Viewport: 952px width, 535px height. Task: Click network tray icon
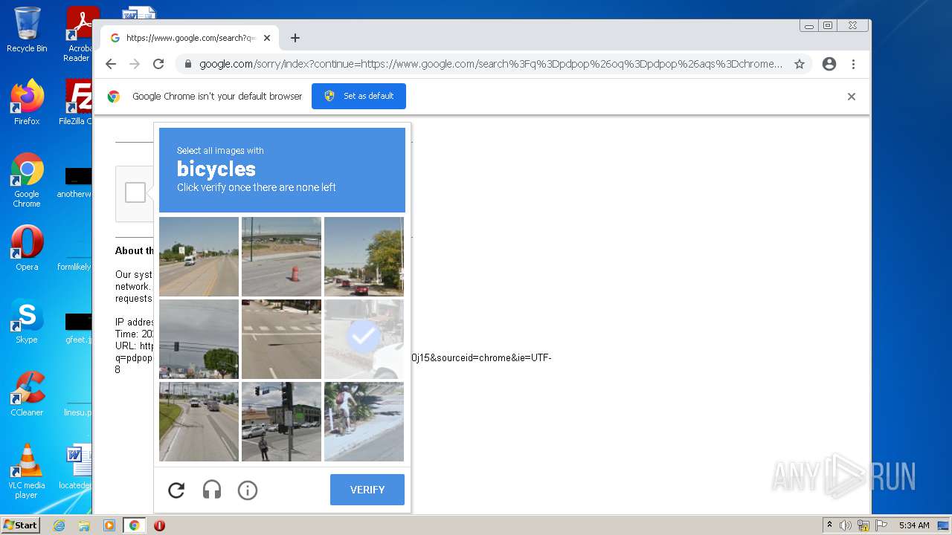[x=863, y=525]
